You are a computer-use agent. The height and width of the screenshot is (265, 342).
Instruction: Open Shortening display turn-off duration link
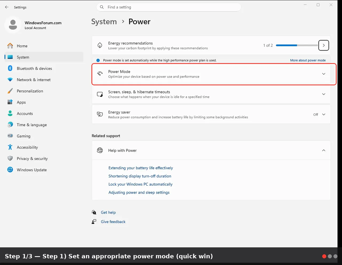pos(140,176)
